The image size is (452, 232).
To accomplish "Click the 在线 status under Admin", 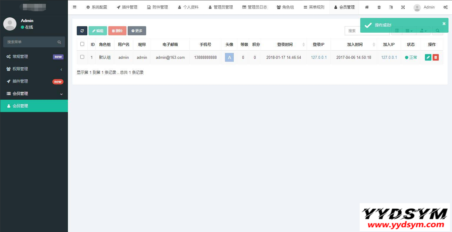I will (x=27, y=27).
